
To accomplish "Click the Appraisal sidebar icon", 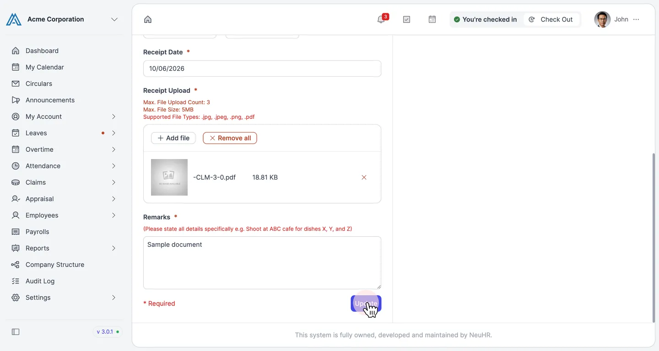I will [x=16, y=199].
